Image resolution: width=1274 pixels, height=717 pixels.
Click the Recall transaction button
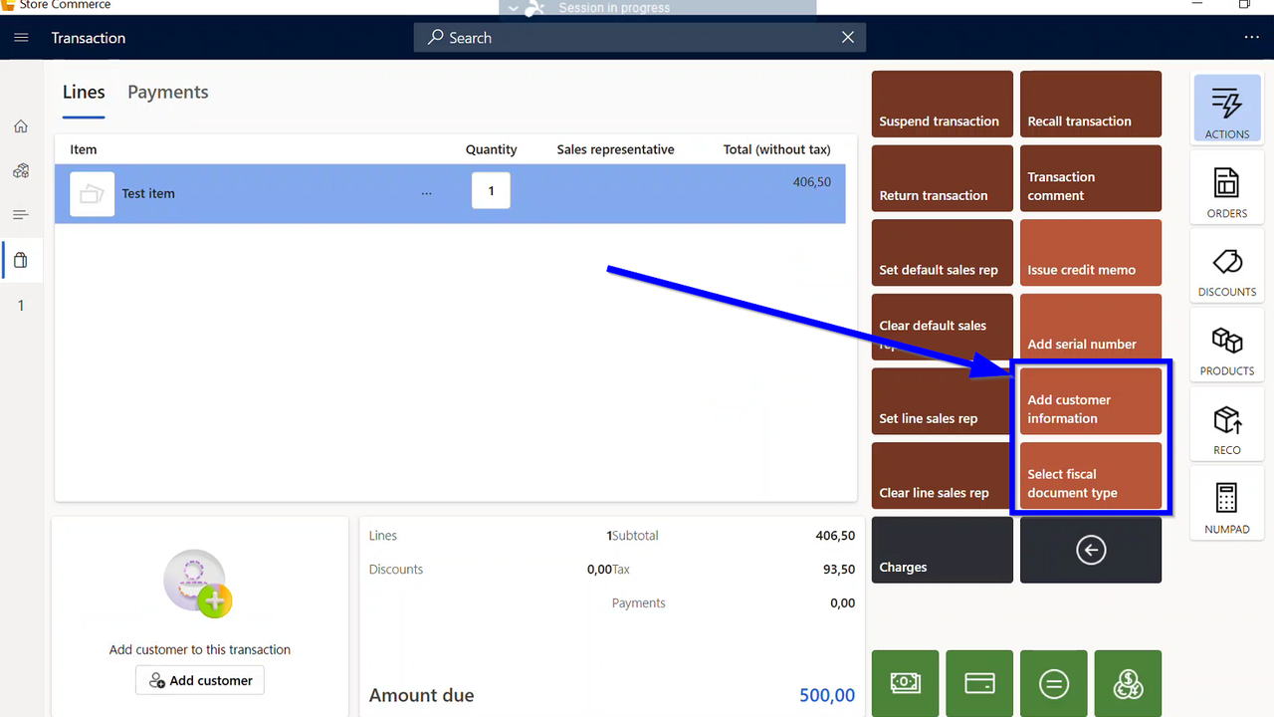click(1091, 104)
